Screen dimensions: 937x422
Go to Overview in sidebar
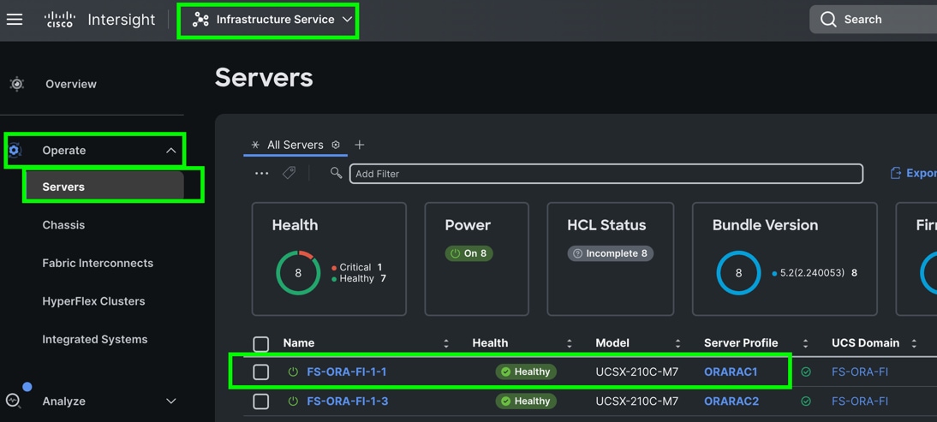71,84
